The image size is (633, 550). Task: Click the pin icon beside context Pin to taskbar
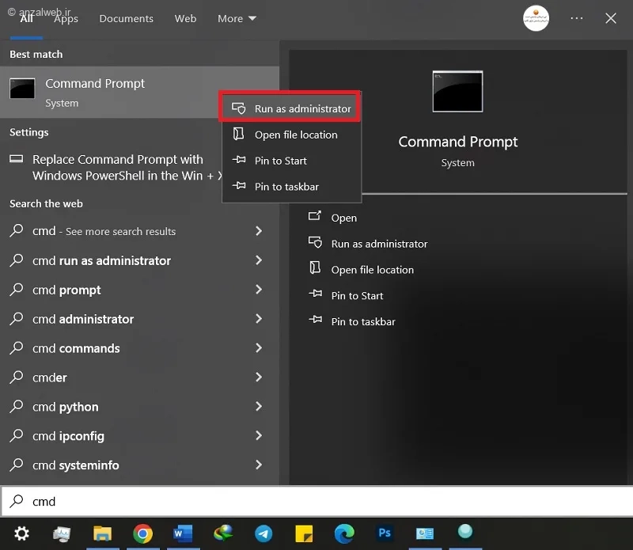(x=239, y=185)
